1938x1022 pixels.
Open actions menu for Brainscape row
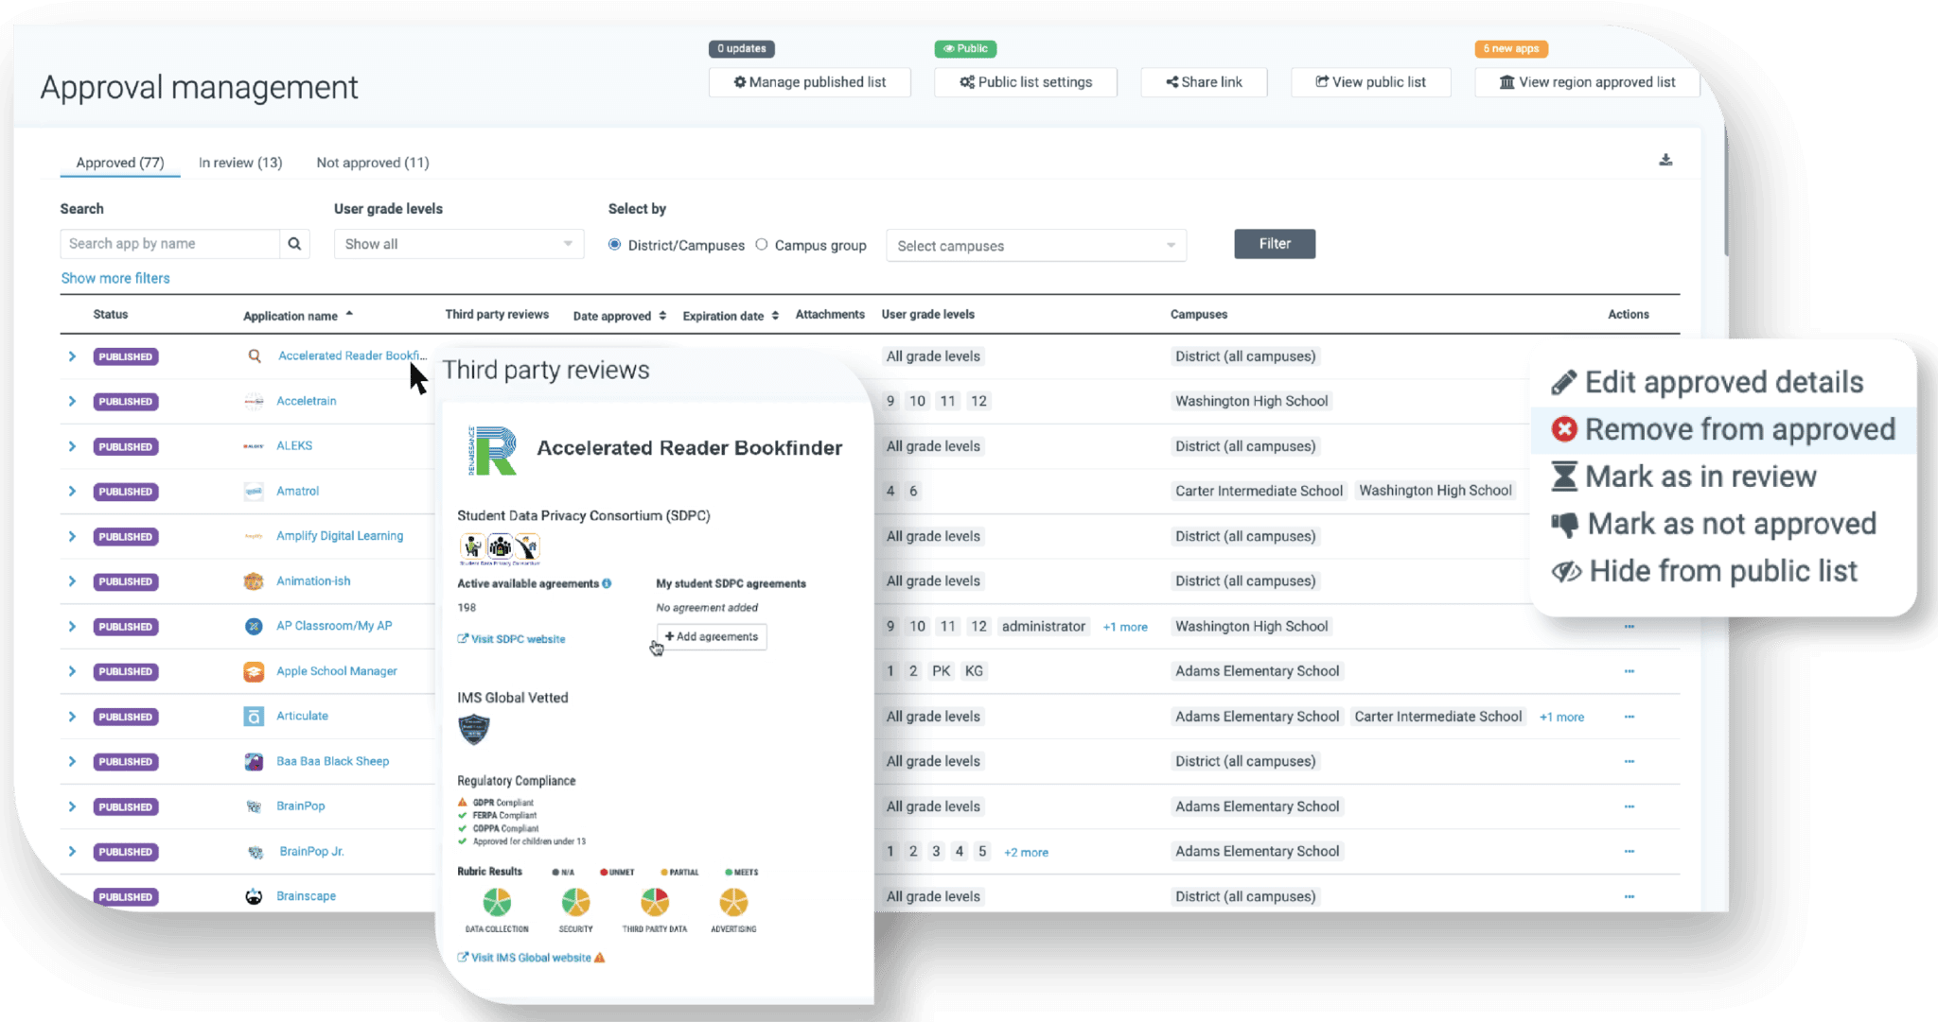point(1629,896)
